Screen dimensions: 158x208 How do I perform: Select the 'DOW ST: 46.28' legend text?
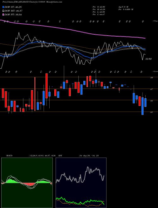click(x=13, y=7)
